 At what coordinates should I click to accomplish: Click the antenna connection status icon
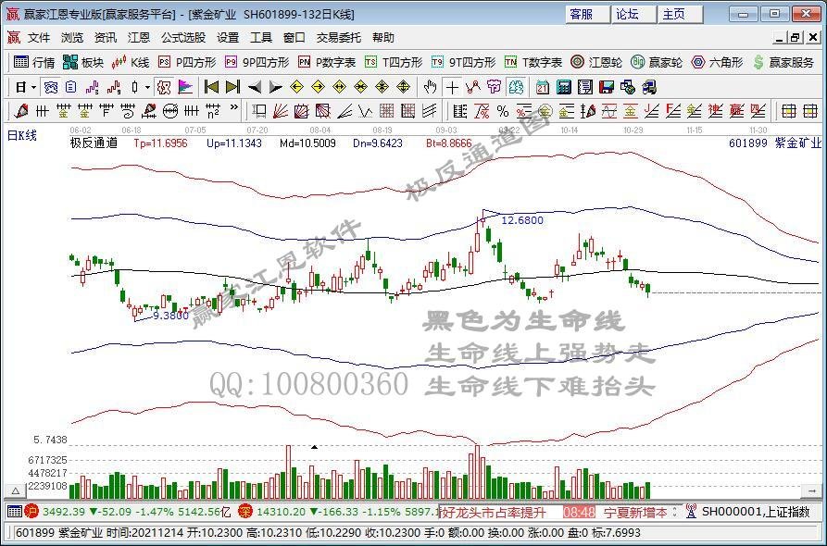pyautogui.click(x=690, y=511)
